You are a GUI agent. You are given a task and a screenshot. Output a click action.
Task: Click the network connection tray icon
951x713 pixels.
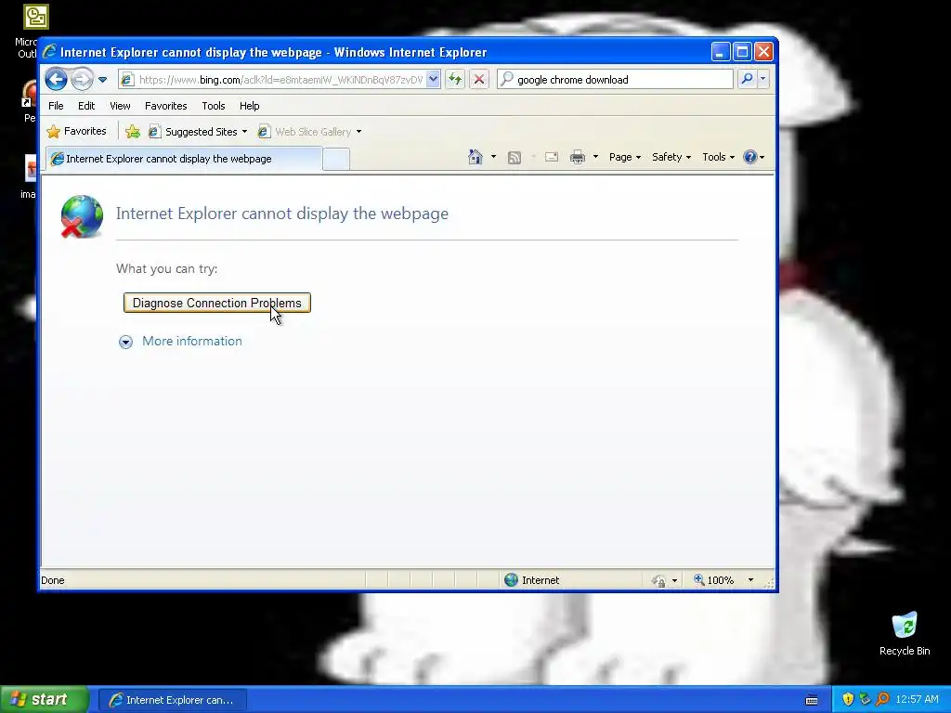click(x=865, y=700)
